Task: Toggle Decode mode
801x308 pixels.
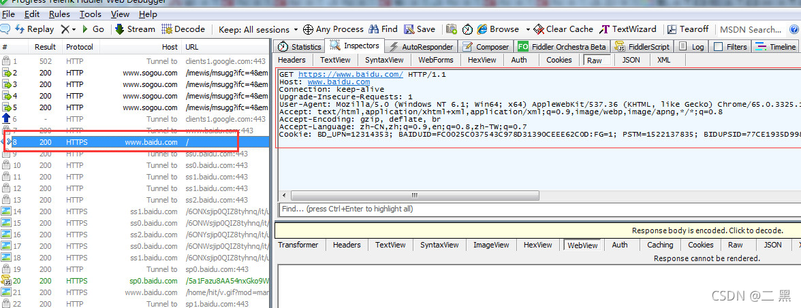Action: (183, 29)
